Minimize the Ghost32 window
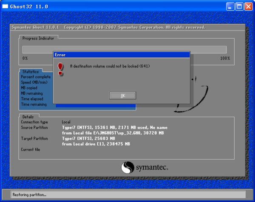Image resolution: width=255 pixels, height=202 pixels. 230,6
